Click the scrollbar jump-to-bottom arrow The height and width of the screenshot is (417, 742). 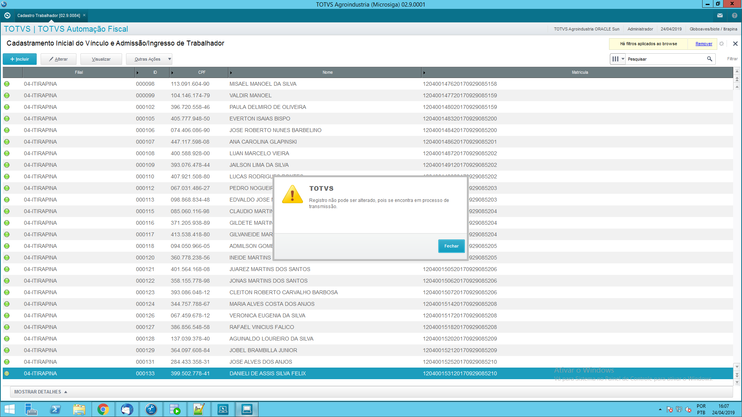click(737, 382)
